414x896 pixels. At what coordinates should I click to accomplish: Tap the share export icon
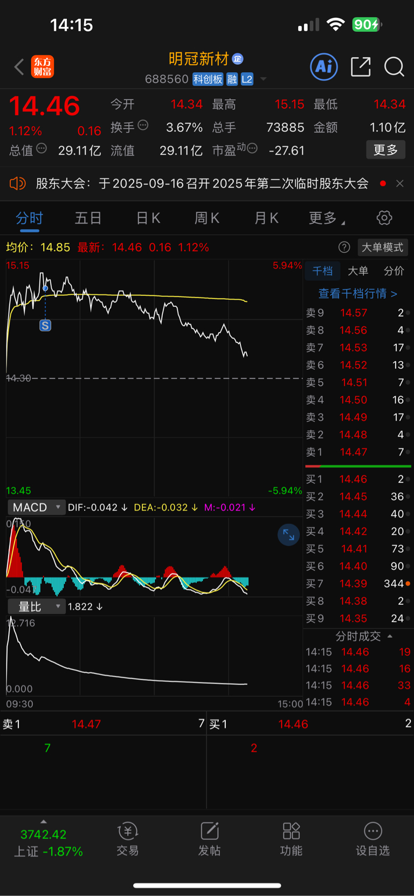click(361, 67)
